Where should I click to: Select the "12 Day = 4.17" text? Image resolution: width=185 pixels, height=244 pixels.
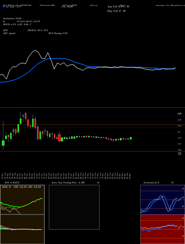pos(13,7)
